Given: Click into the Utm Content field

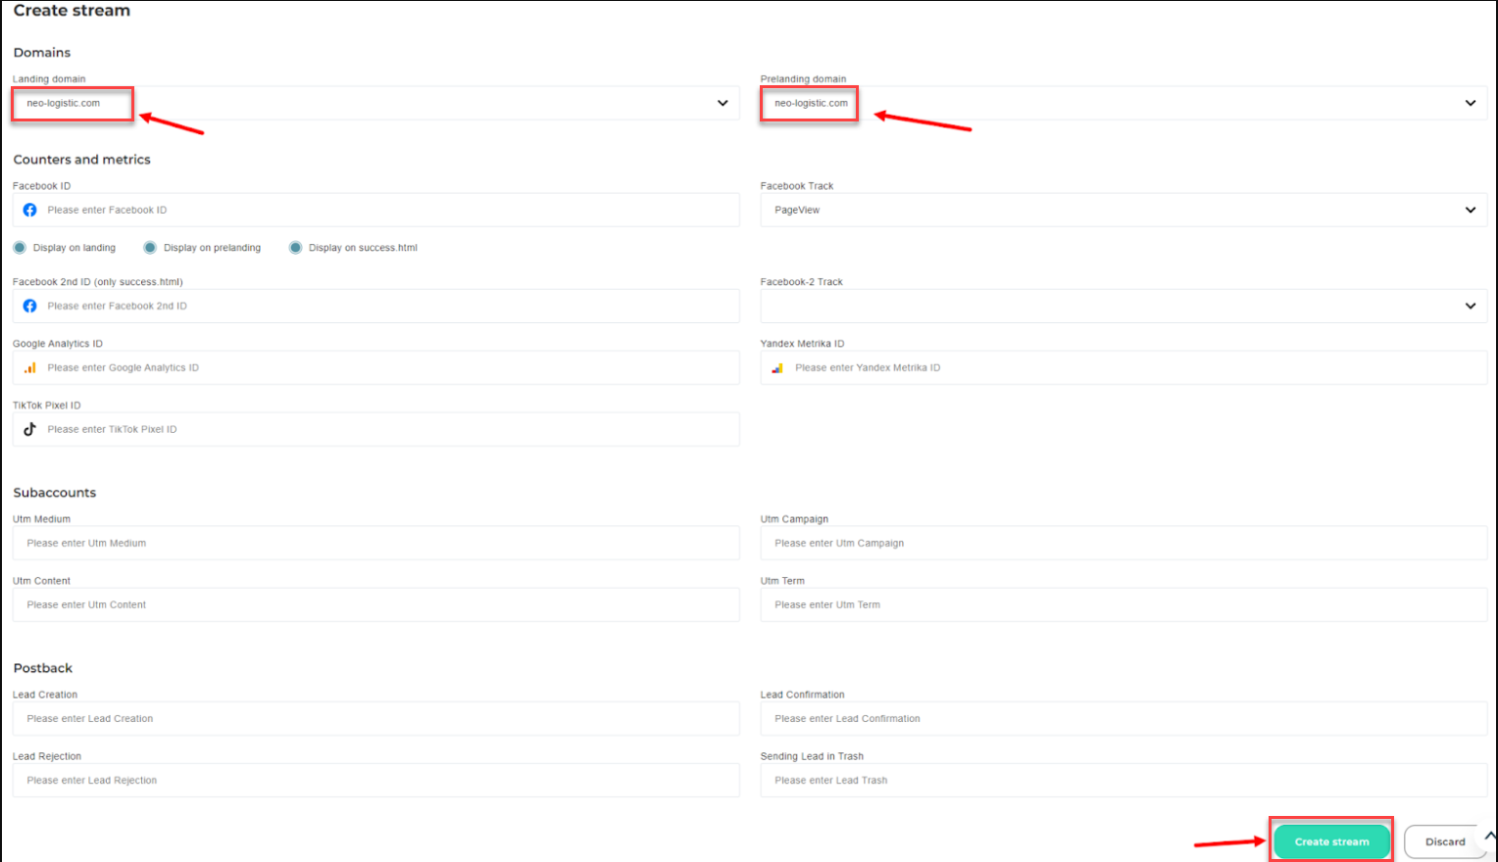Looking at the screenshot, I should click(376, 604).
